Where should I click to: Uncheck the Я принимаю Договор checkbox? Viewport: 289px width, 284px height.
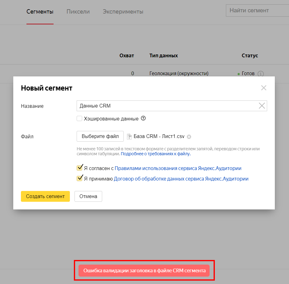tap(79, 178)
